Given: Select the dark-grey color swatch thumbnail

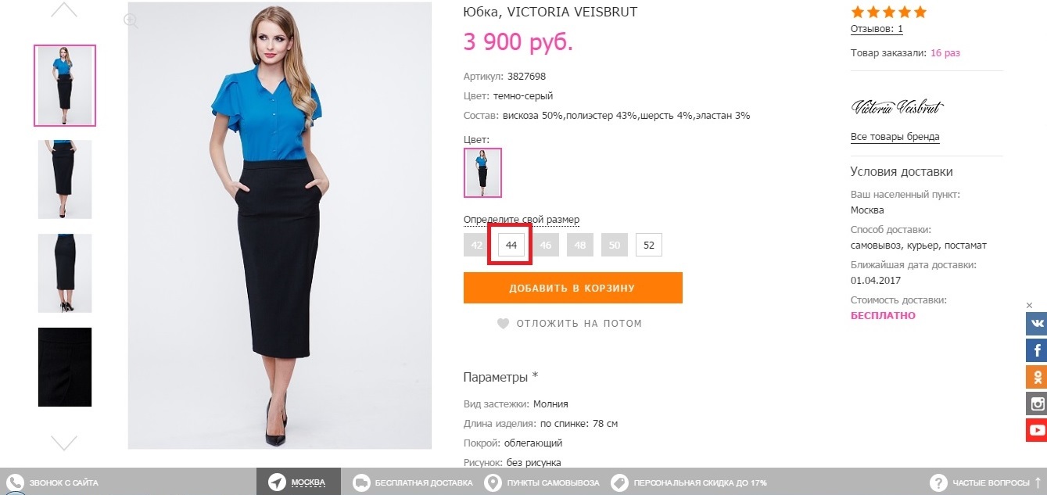Looking at the screenshot, I should pyautogui.click(x=482, y=172).
